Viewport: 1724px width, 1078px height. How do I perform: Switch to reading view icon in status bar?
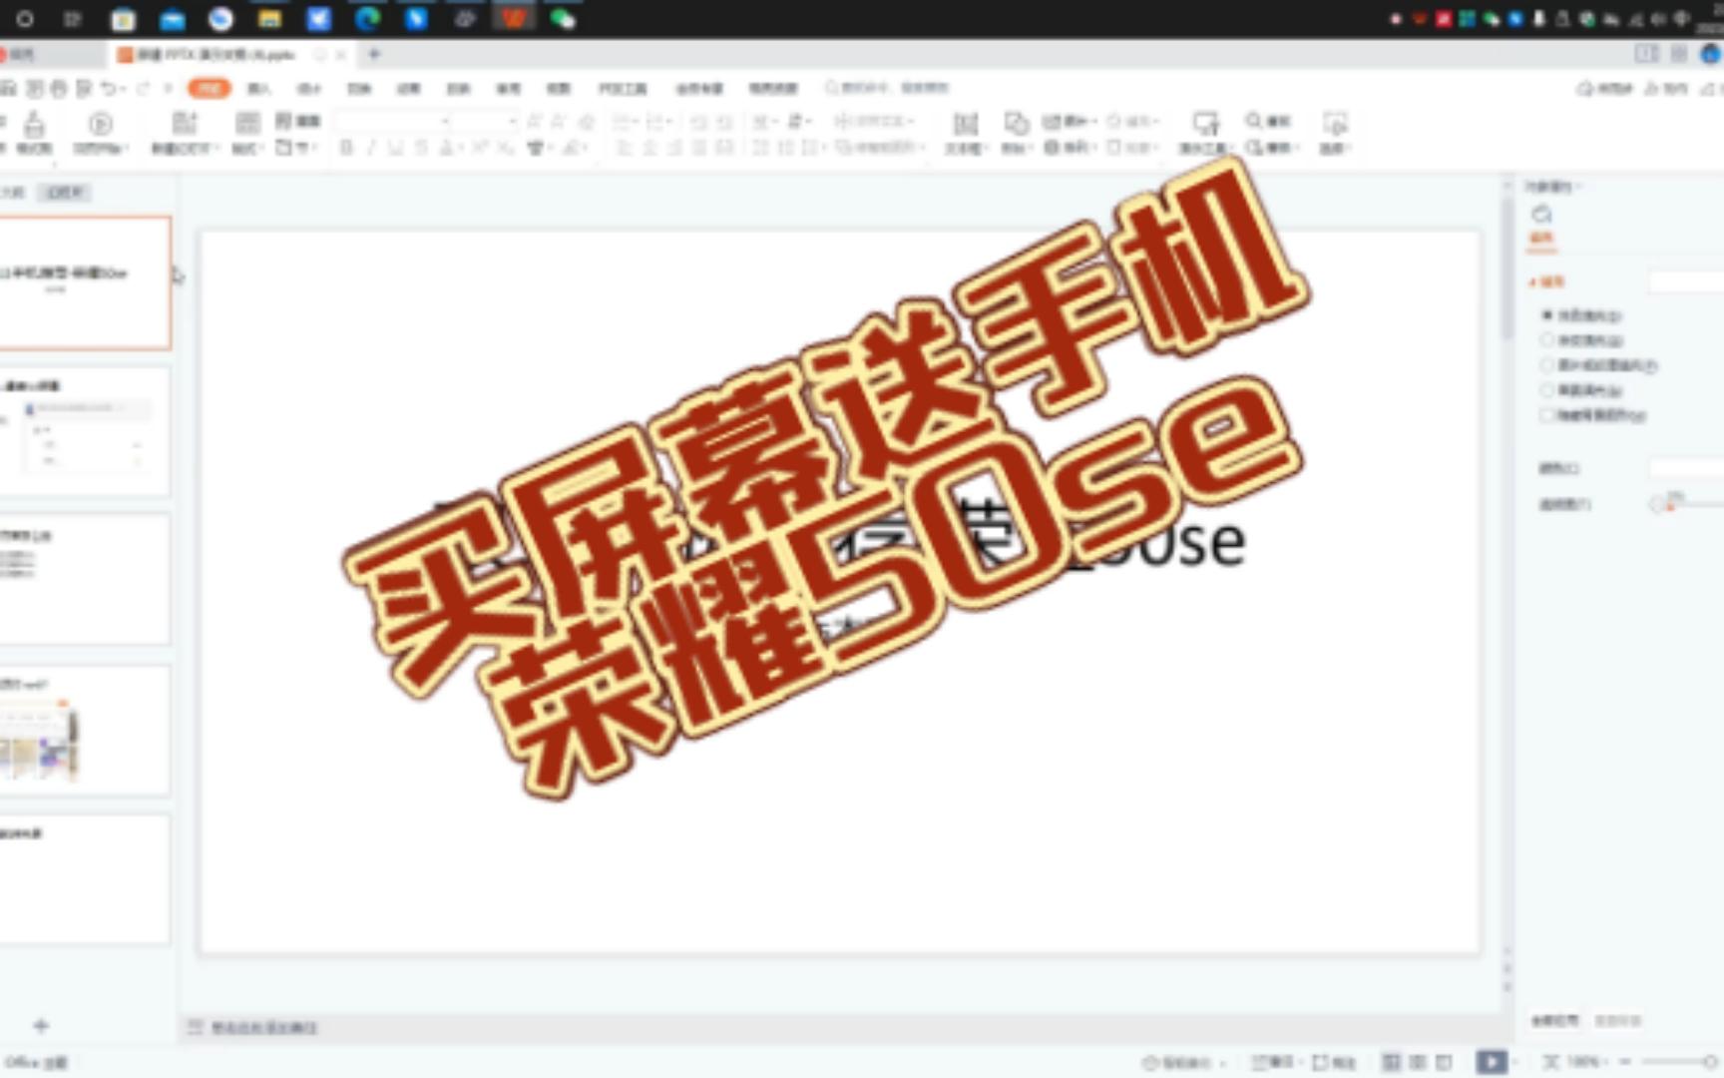click(1444, 1062)
